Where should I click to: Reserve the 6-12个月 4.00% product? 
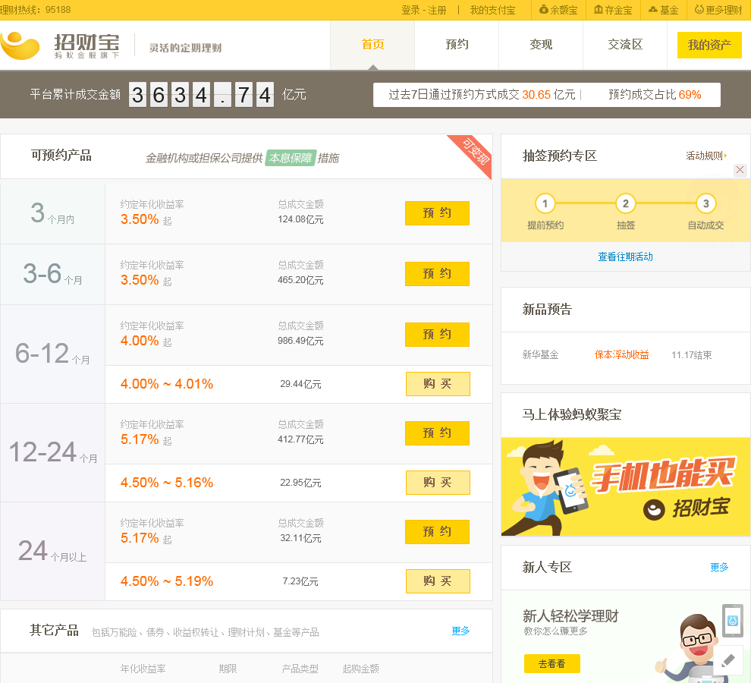point(437,335)
